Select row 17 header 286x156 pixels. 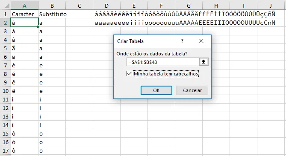click(5, 151)
